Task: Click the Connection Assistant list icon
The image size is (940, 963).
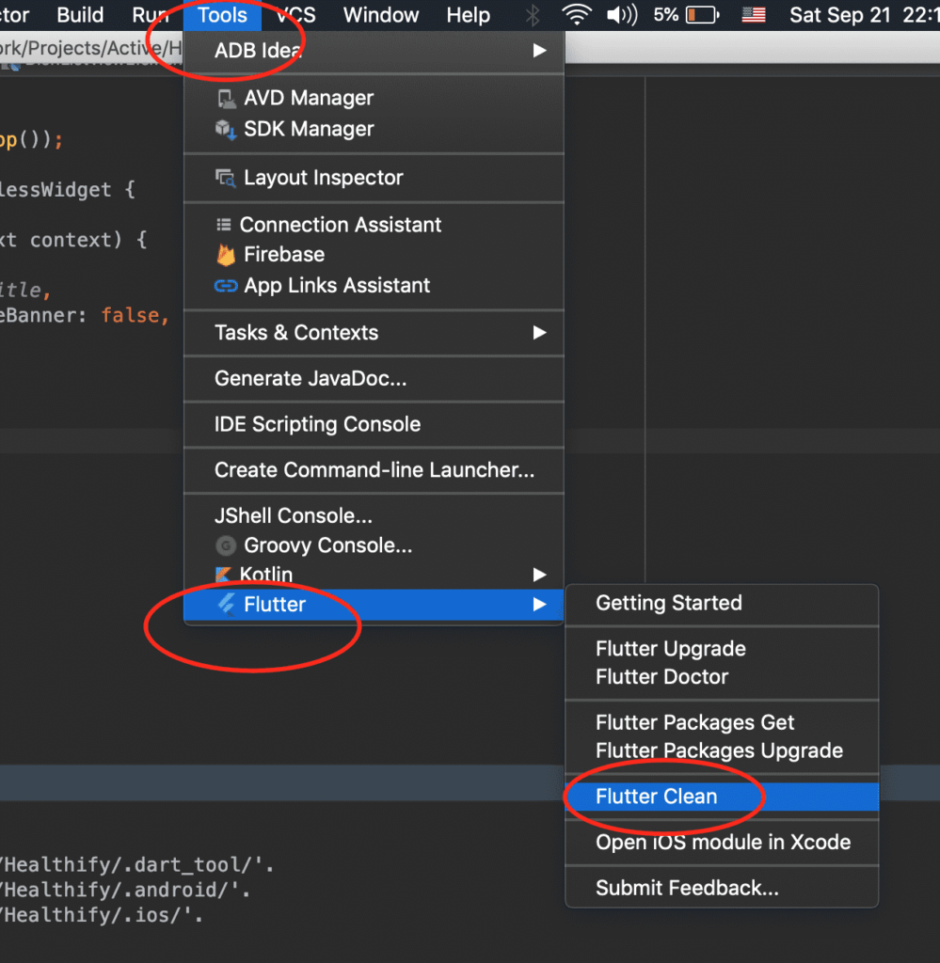Action: (224, 225)
